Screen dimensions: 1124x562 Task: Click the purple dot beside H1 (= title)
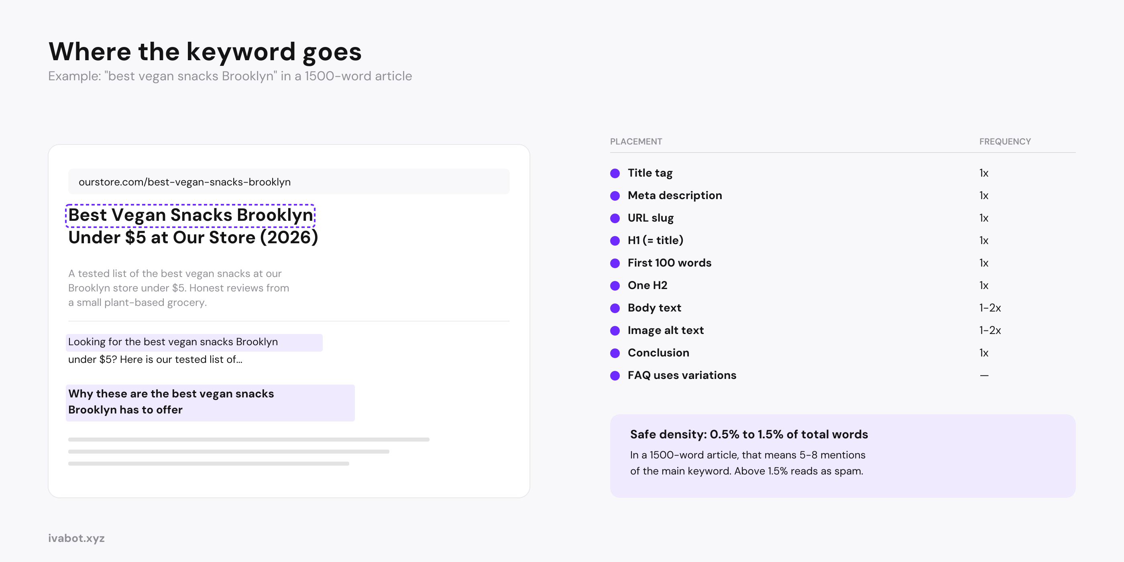pyautogui.click(x=615, y=241)
